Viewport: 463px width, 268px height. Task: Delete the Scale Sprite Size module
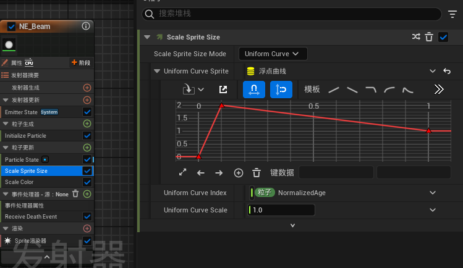[429, 37]
